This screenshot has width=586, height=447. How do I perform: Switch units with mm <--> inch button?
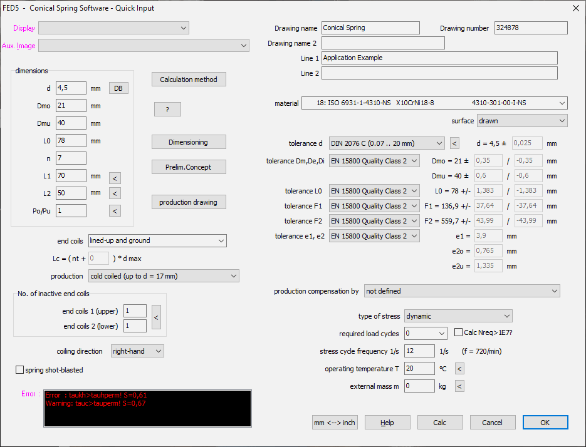[334, 423]
